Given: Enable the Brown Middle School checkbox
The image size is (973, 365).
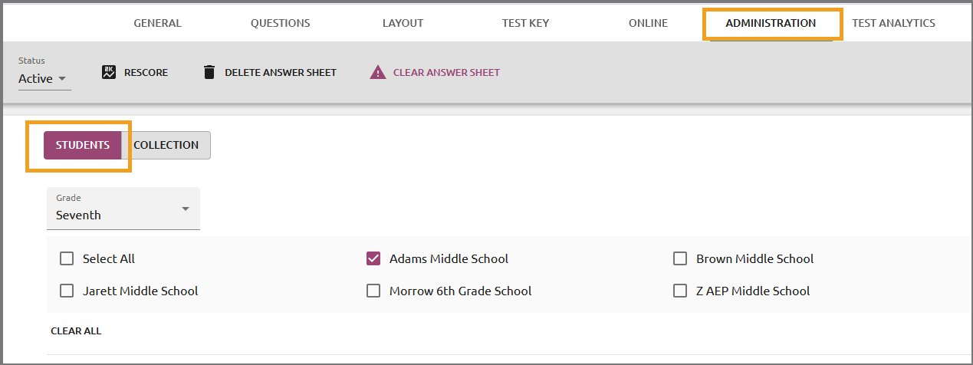Looking at the screenshot, I should click(x=680, y=258).
